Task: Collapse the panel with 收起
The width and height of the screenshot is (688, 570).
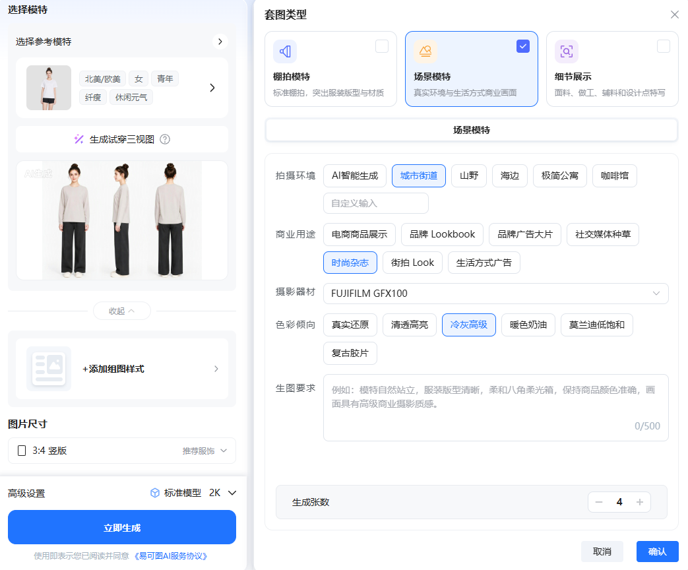Action: [121, 311]
